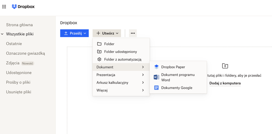The width and height of the screenshot is (272, 134).
Task: Click the Dropbox logo in header
Action: (23, 7)
